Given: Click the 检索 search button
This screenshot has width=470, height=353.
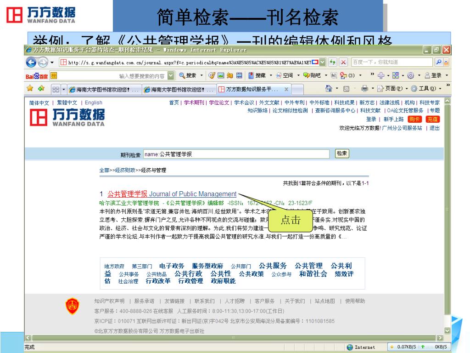Looking at the screenshot, I should point(341,154).
